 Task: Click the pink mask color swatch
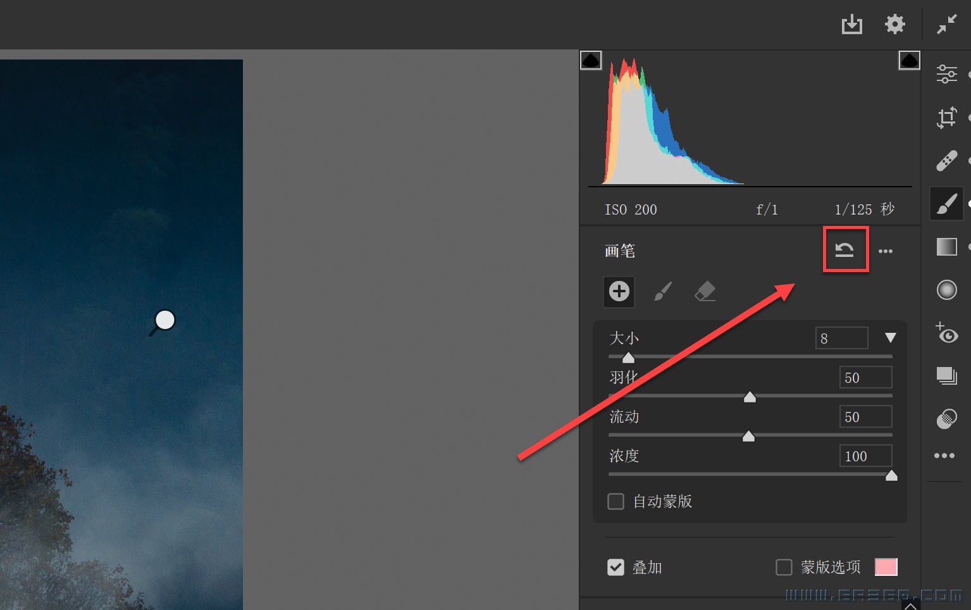point(886,568)
